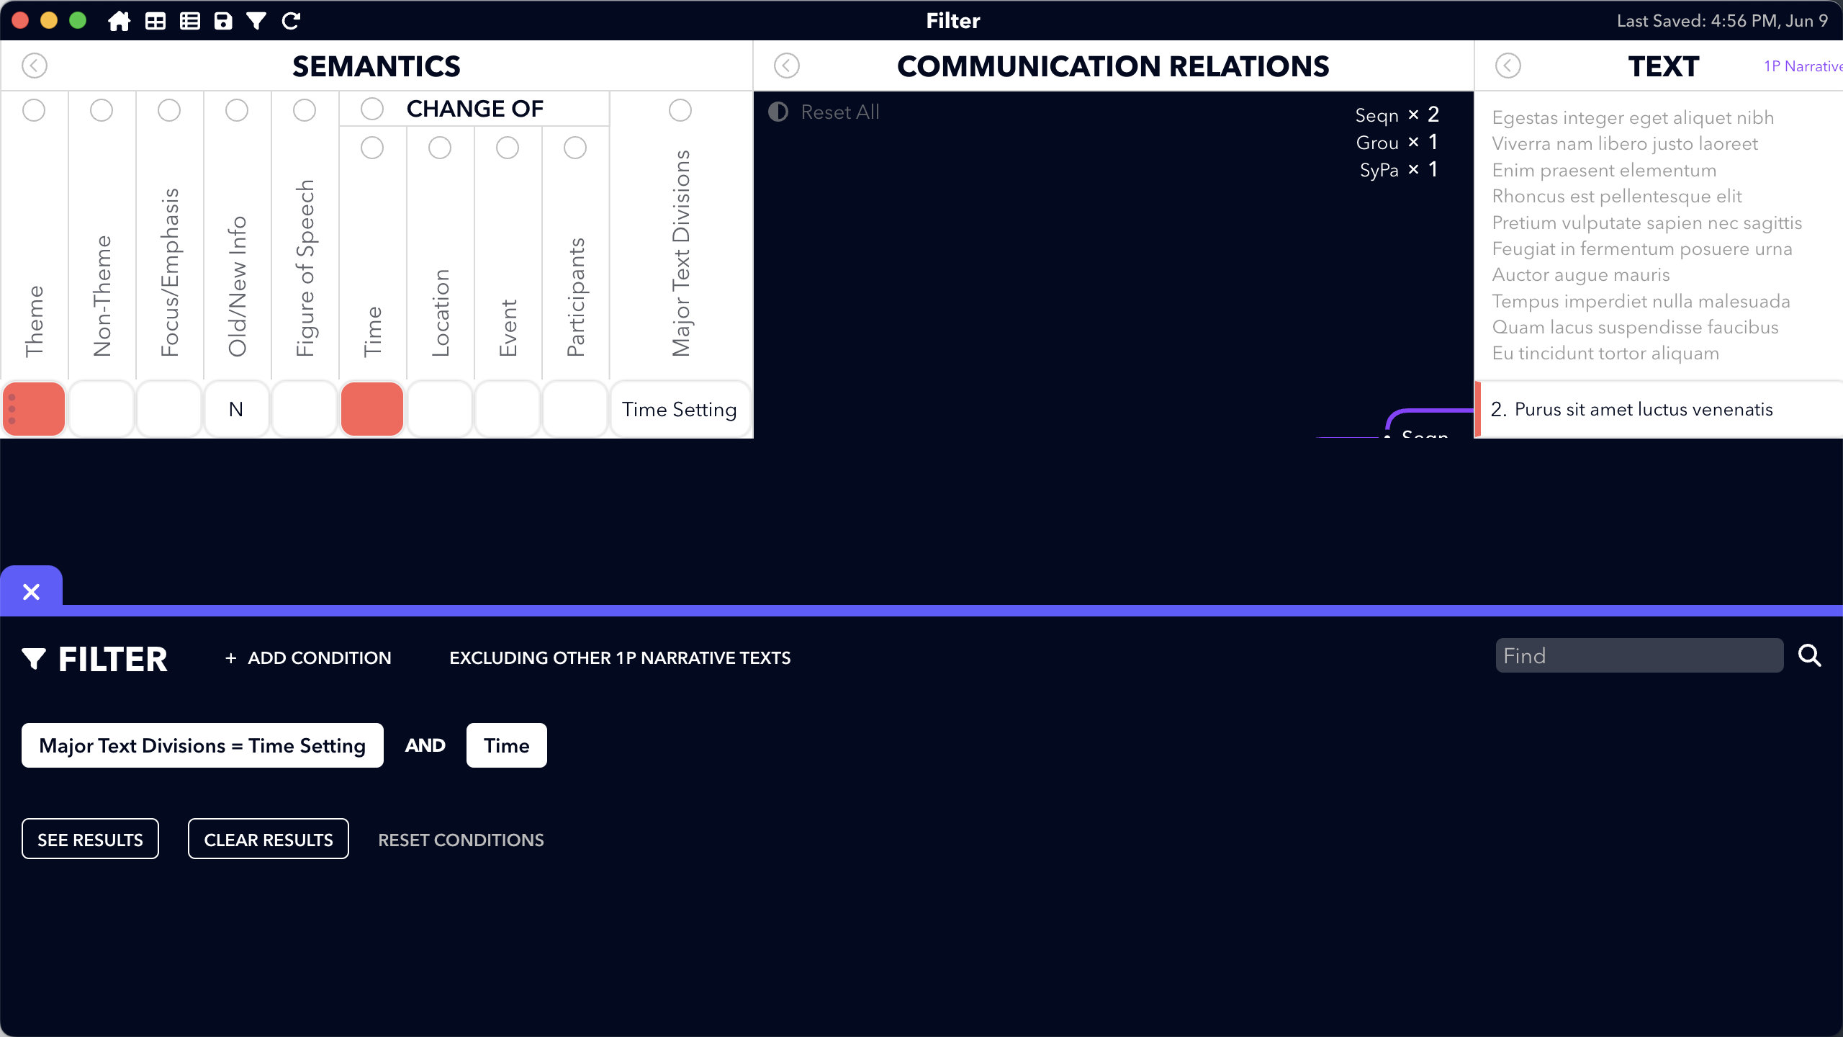Click the See Results button

click(90, 839)
